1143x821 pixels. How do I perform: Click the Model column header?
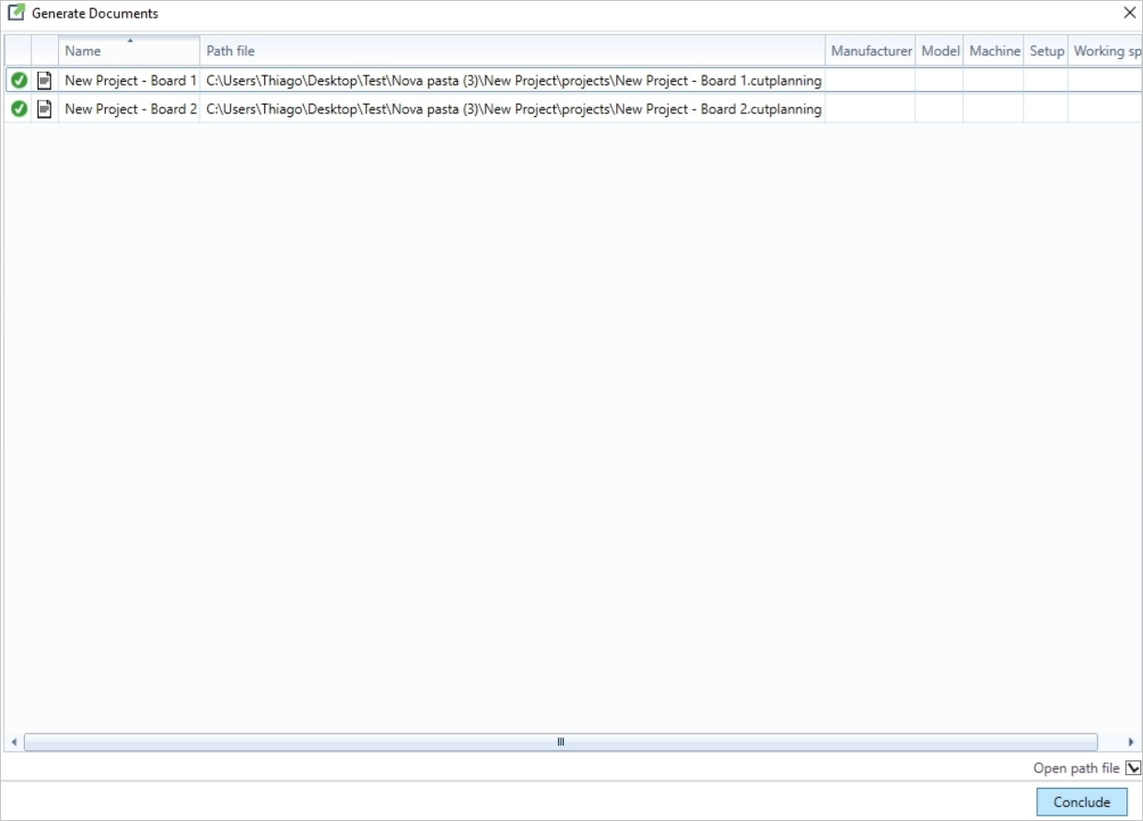coord(939,51)
